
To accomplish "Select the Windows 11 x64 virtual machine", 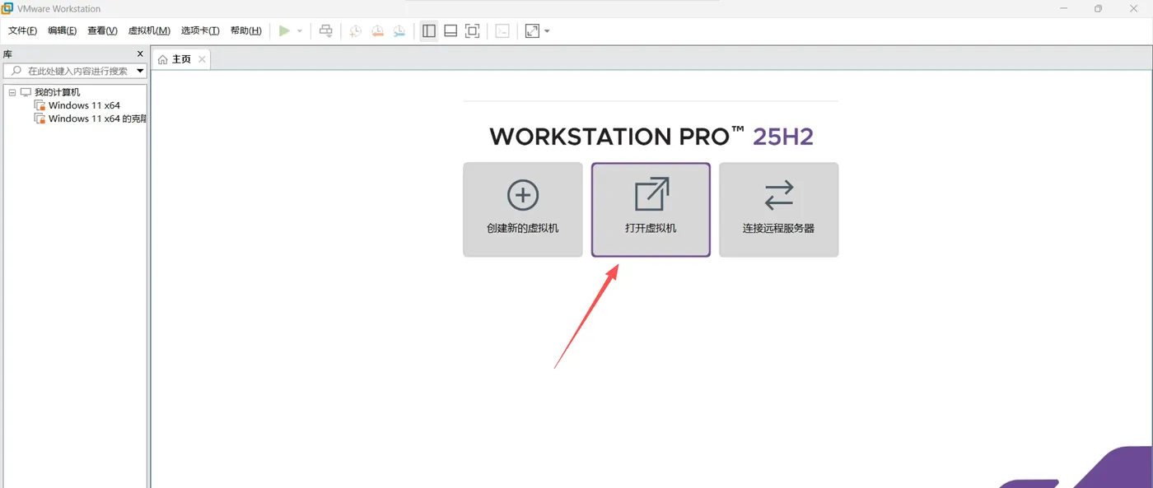I will [84, 105].
